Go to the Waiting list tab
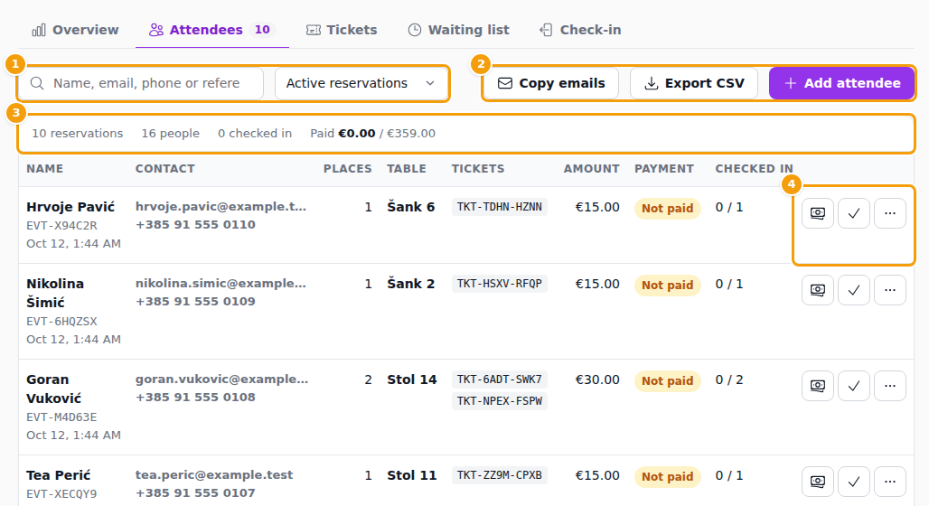The image size is (929, 506). pos(458,30)
